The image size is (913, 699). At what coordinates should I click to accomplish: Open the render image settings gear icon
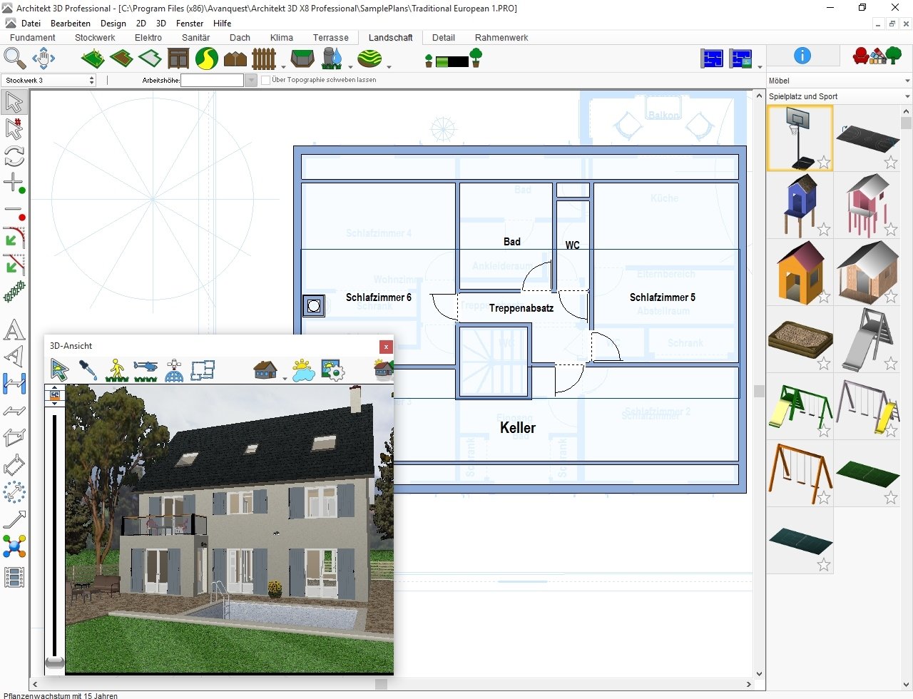pos(332,369)
